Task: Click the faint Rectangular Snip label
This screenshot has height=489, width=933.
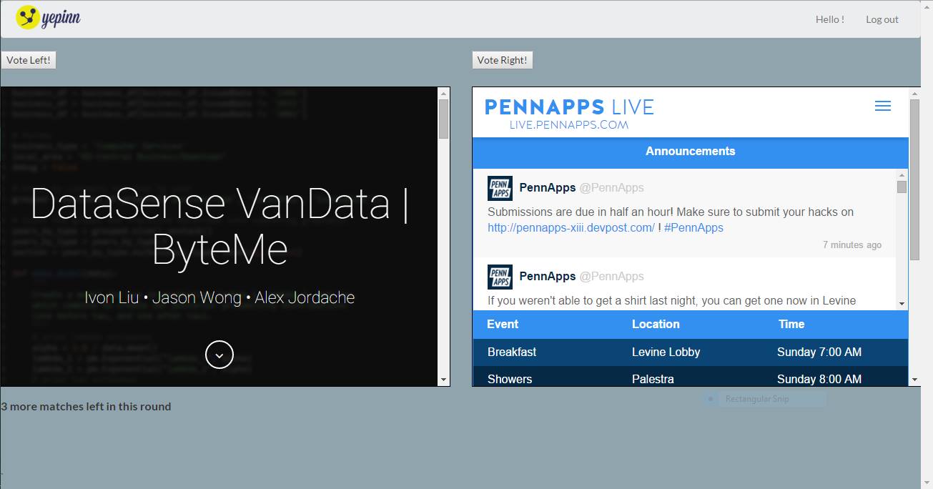Action: coord(757,399)
